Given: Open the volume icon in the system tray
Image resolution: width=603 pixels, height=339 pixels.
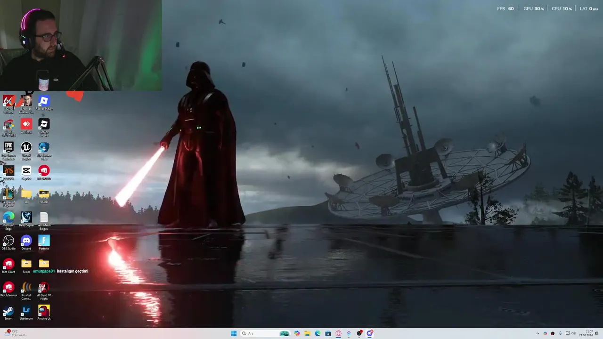Looking at the screenshot, I should coord(573,333).
